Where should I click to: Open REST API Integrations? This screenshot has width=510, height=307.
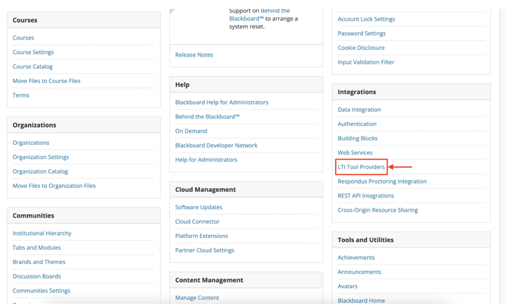click(366, 196)
